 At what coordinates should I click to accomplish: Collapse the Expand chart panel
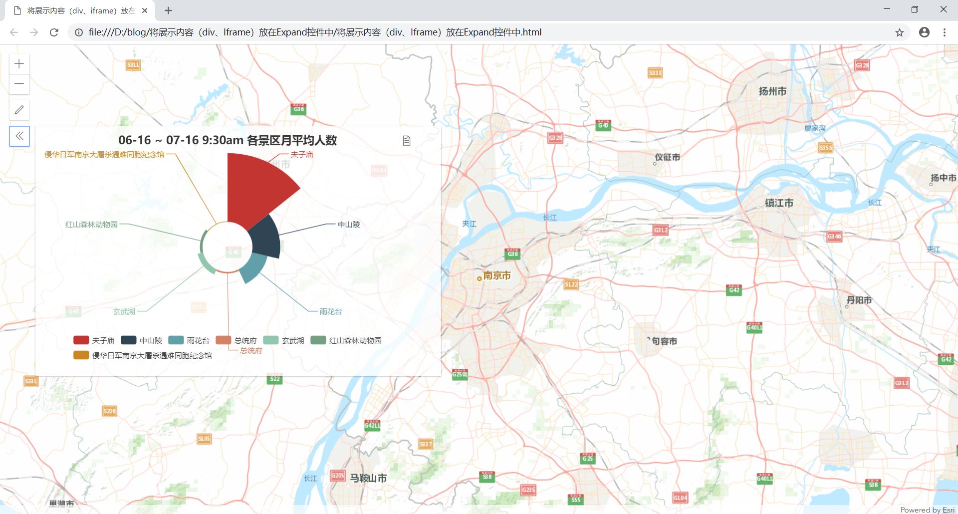point(19,136)
